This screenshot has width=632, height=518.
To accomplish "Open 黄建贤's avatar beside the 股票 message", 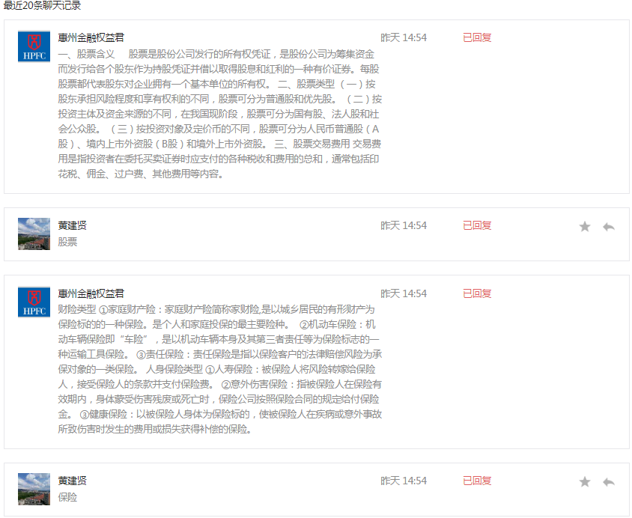I will click(34, 234).
